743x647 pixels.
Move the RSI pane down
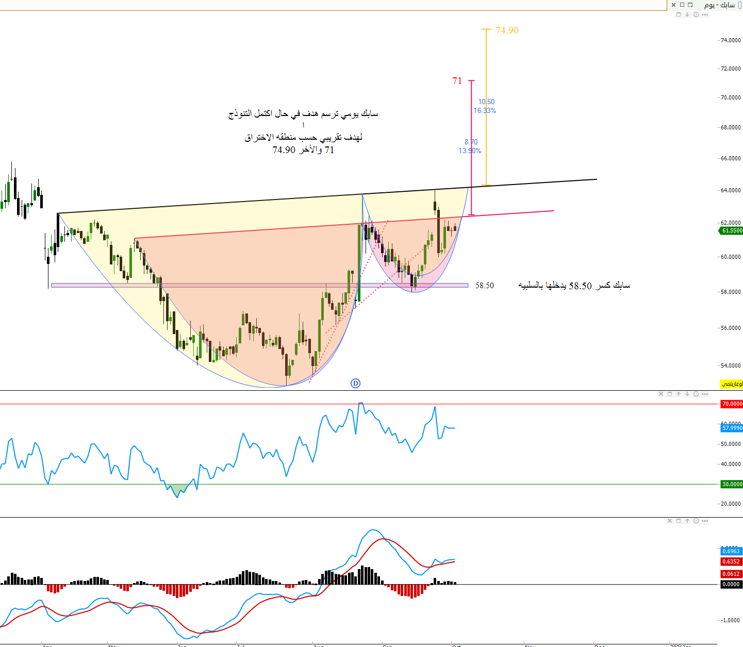(x=687, y=394)
